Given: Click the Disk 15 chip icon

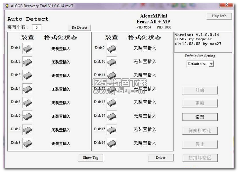Looking at the screenshot, I should click(x=112, y=130).
